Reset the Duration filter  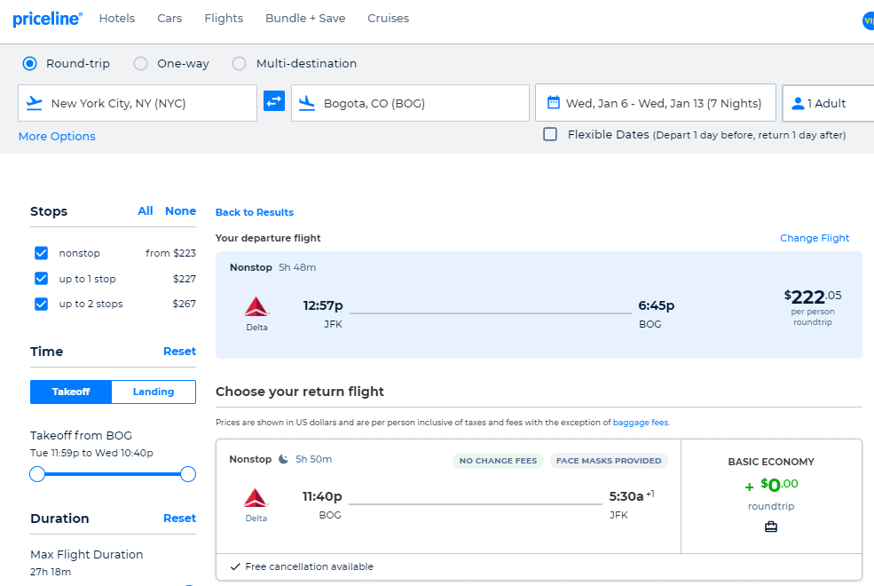pos(179,518)
